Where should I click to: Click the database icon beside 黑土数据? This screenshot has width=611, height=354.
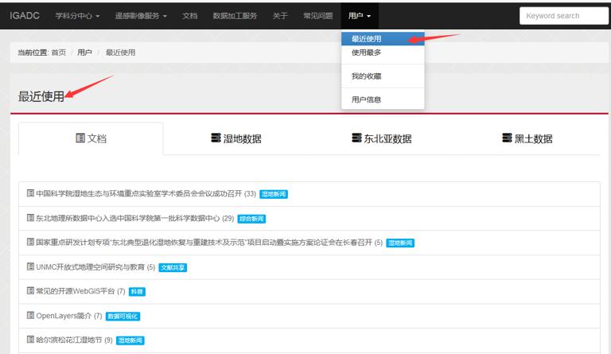[x=507, y=138]
